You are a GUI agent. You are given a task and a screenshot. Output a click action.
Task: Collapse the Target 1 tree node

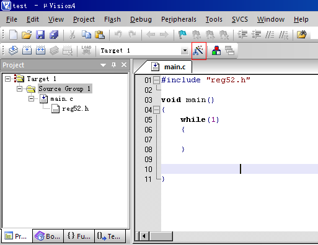click(7, 79)
